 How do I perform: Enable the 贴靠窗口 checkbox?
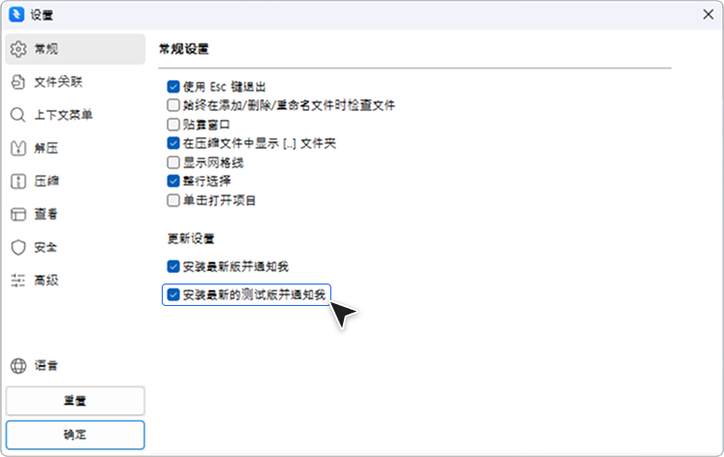173,124
